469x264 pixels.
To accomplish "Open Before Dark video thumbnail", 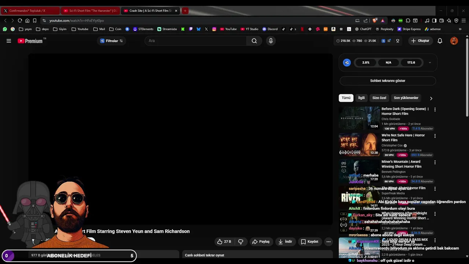I will tap(359, 118).
